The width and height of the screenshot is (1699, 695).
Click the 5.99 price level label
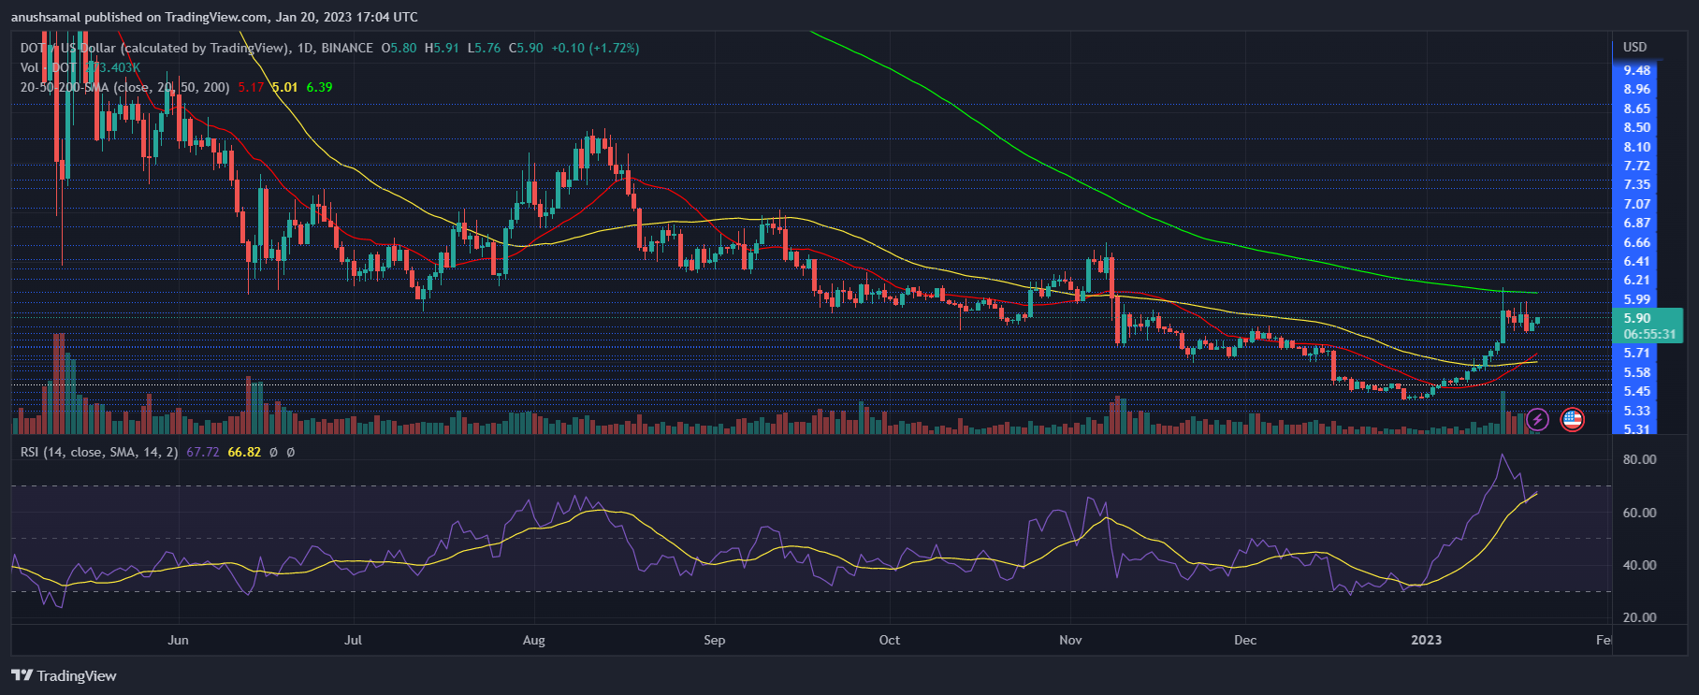point(1637,299)
